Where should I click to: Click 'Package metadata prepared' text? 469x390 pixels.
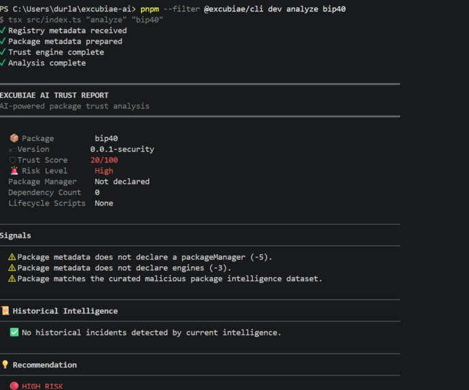click(65, 42)
